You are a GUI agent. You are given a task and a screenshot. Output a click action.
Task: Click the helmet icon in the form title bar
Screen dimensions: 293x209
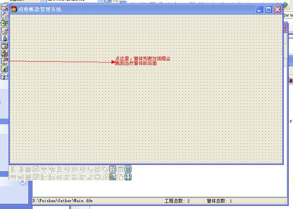point(14,9)
